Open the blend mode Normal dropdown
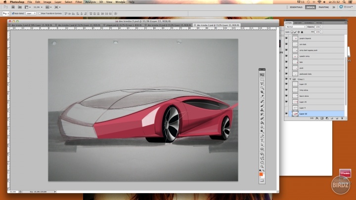Viewport: 356px width, 200px height. tap(296, 27)
